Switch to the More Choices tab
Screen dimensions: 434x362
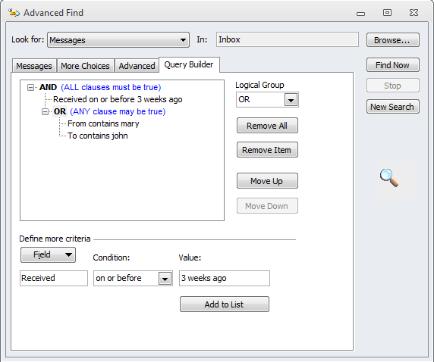coord(85,66)
